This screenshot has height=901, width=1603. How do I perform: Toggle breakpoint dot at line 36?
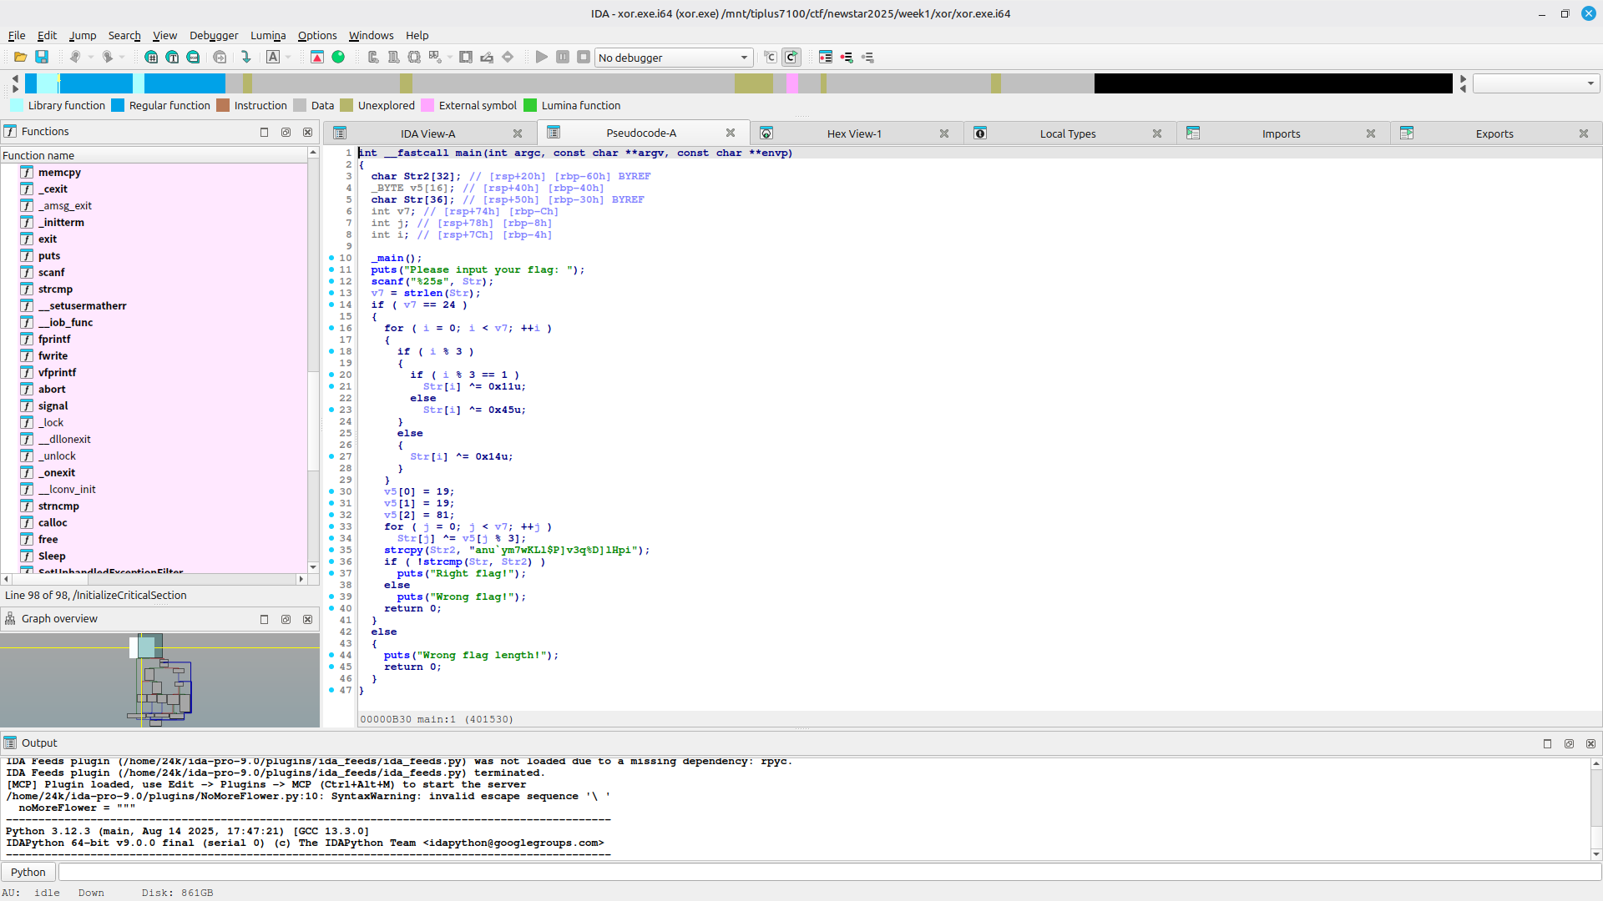click(x=331, y=561)
